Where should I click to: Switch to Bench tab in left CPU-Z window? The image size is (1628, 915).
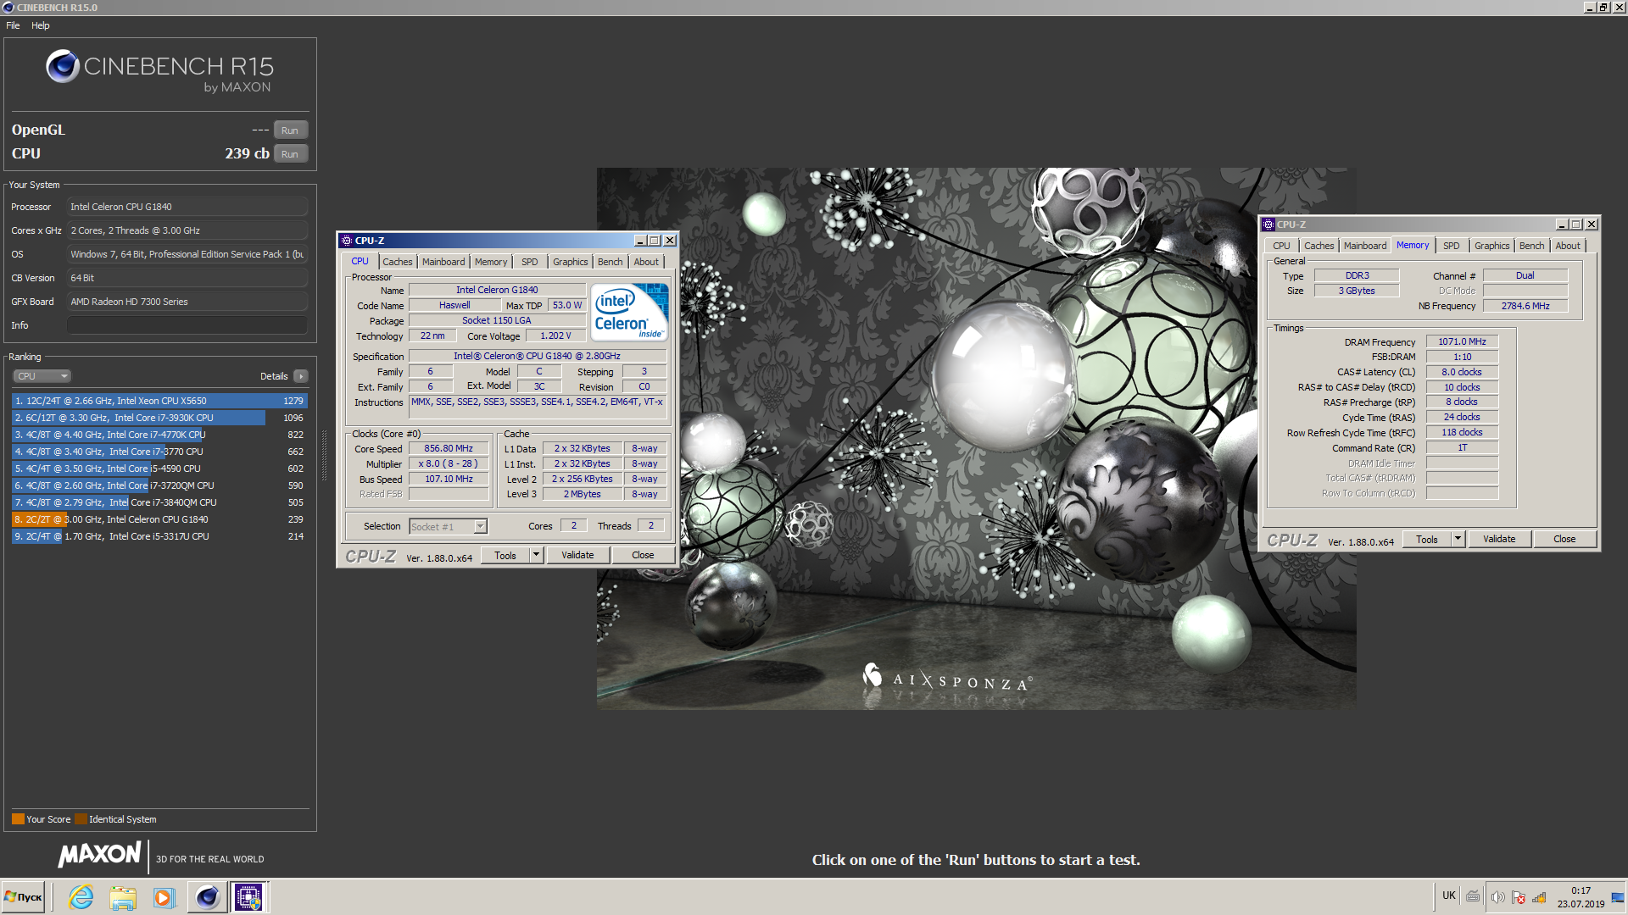pyautogui.click(x=610, y=262)
